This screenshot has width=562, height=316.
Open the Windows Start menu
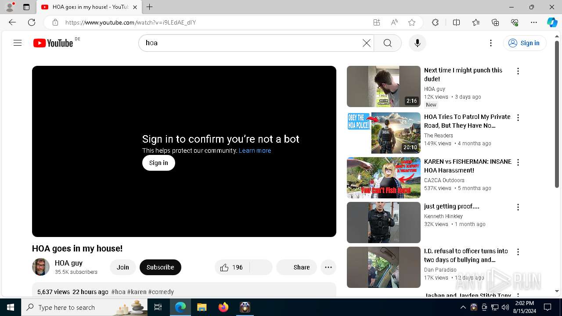[11, 307]
